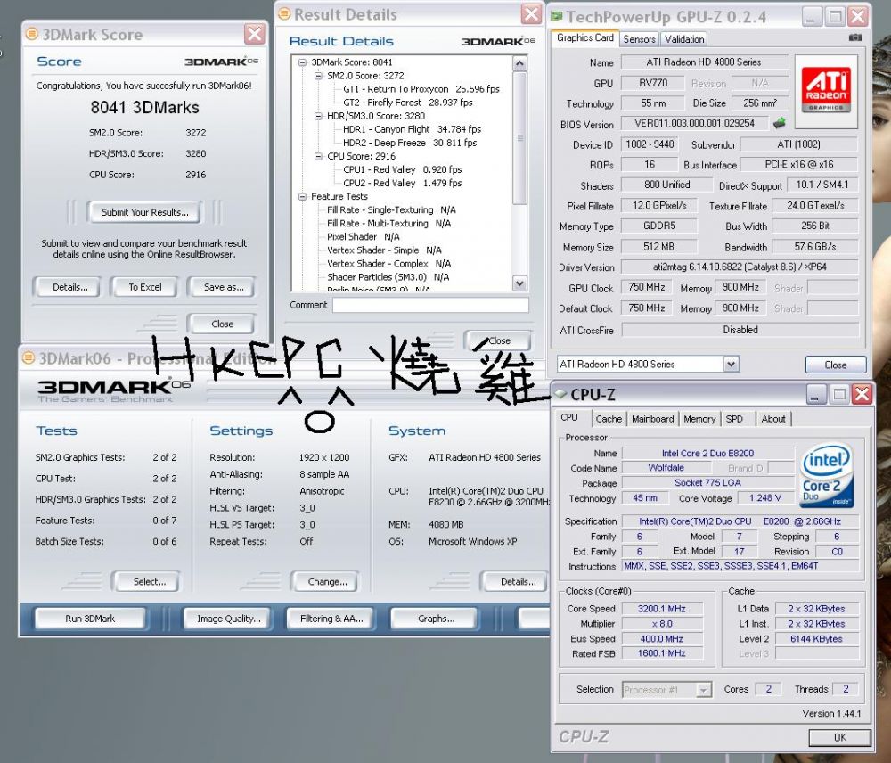Select Vertex Shader - Complex row

pyautogui.click(x=388, y=264)
